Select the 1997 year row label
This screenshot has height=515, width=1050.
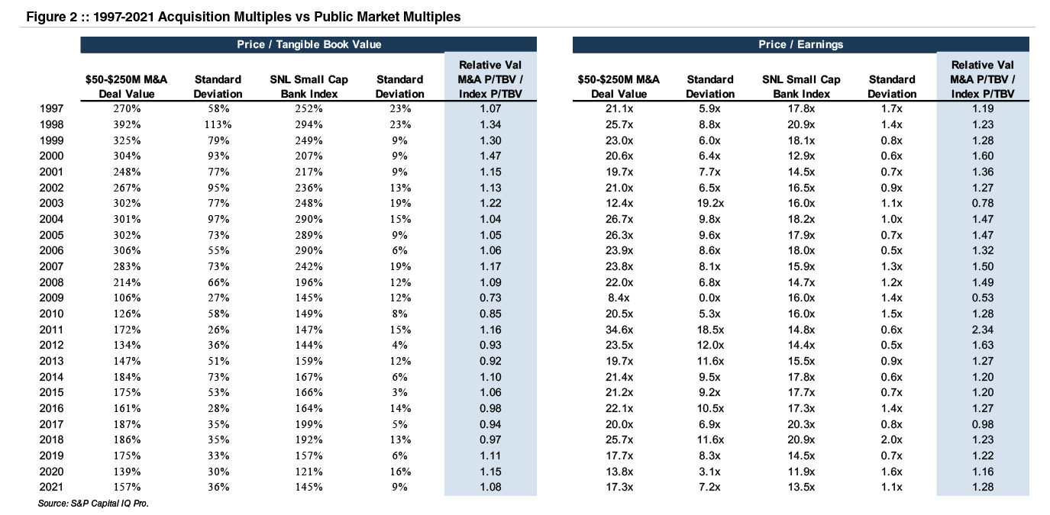(51, 108)
